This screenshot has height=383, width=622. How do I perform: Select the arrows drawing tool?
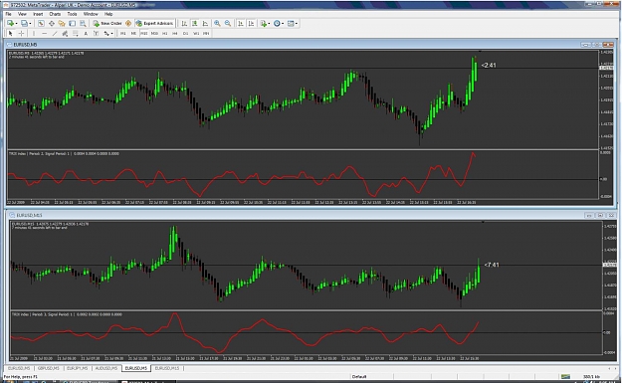106,33
